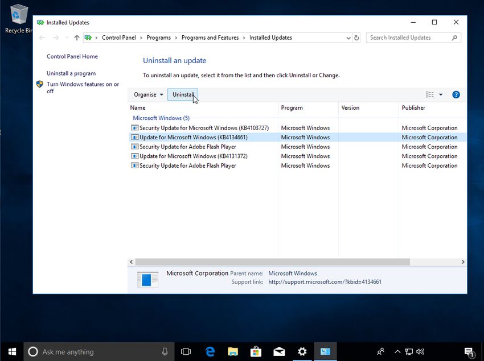Select Security Update KB4103727 row
This screenshot has height=361, width=484.
297,128
